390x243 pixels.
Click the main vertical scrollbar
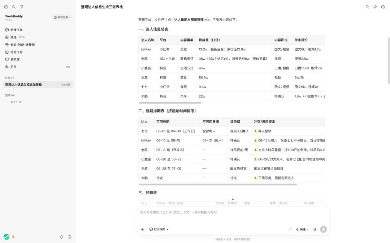389,61
